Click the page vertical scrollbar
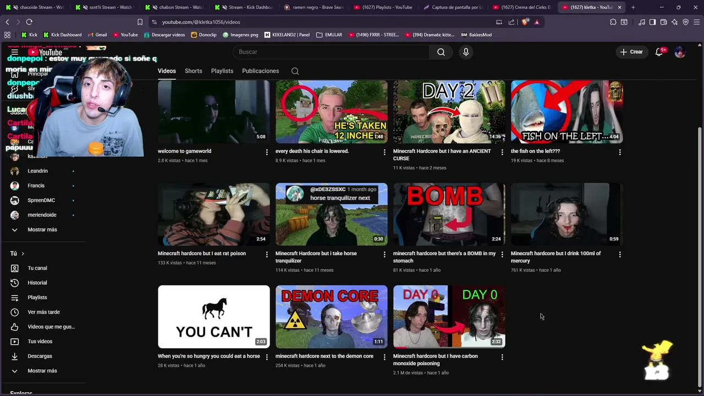Image resolution: width=704 pixels, height=396 pixels. tap(700, 256)
